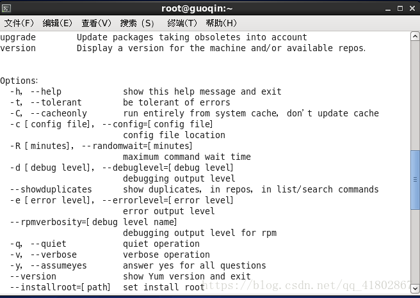Click 'answer yes for all questions' text

(x=195, y=265)
